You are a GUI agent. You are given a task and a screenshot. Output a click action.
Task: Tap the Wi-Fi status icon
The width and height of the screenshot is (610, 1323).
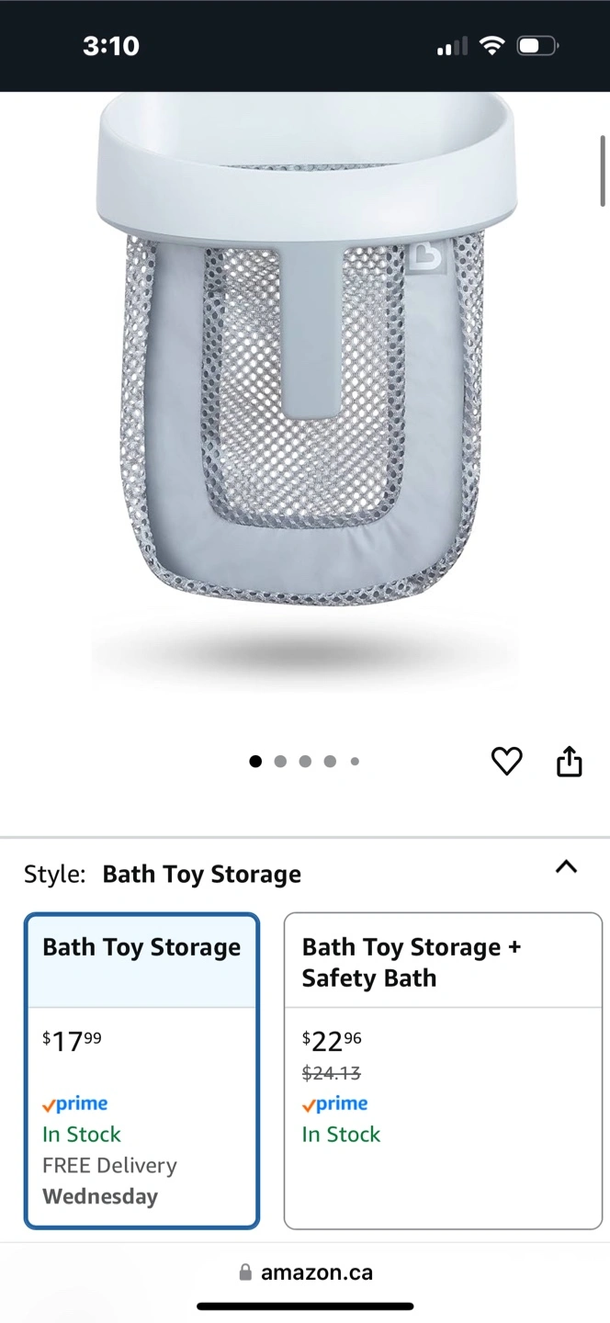click(493, 46)
